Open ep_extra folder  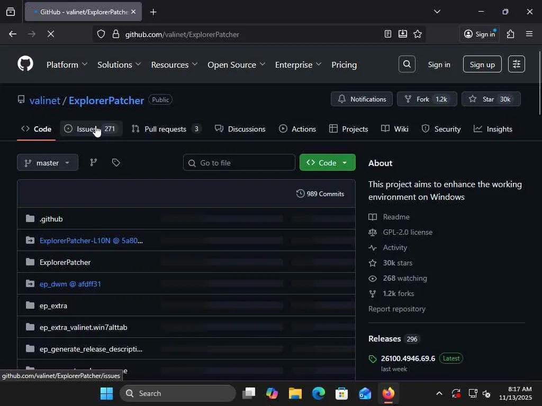[x=53, y=306]
